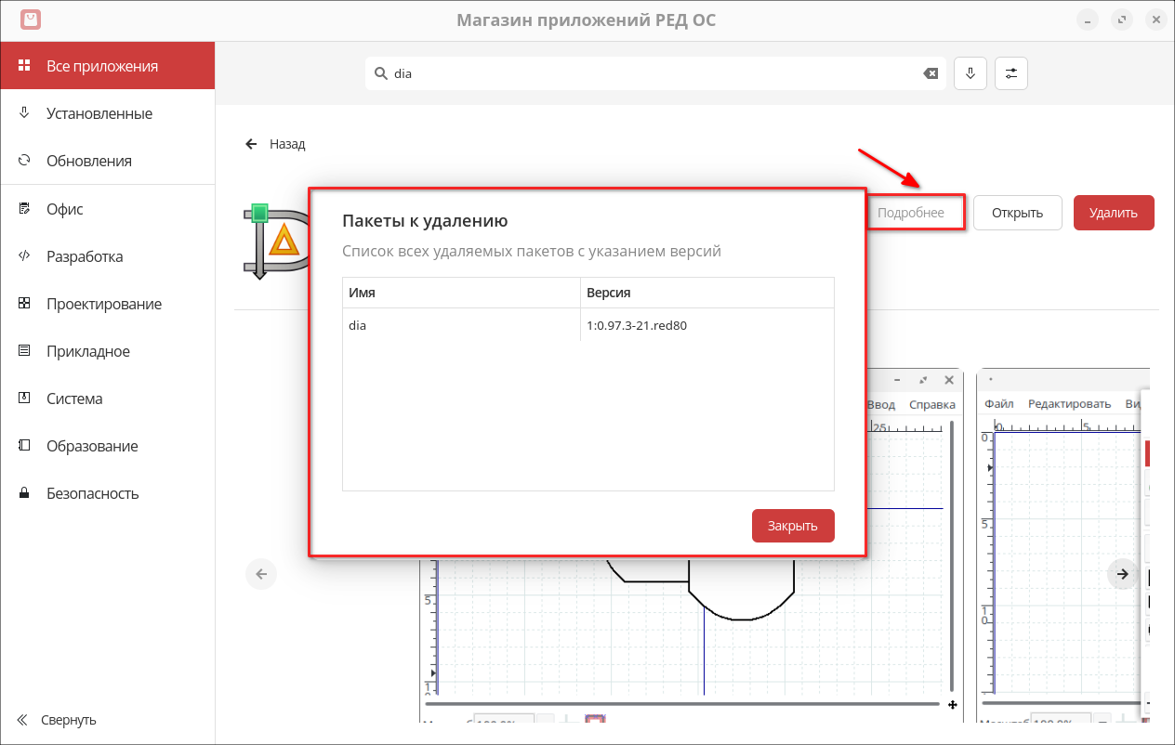
Task: Click the red Удалить button
Action: coord(1113,213)
